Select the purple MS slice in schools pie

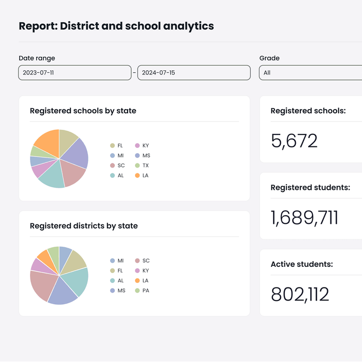pyautogui.click(x=75, y=154)
